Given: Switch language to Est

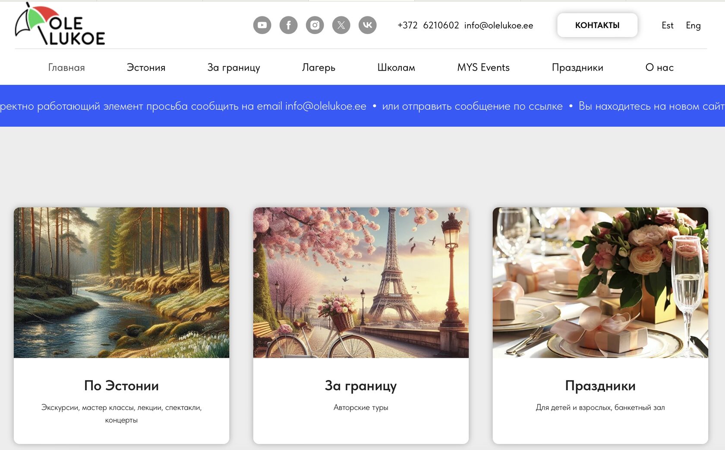Looking at the screenshot, I should pos(667,25).
